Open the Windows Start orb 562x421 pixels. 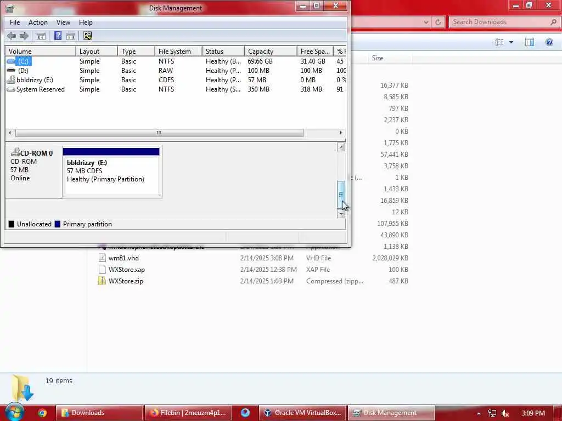(x=14, y=412)
